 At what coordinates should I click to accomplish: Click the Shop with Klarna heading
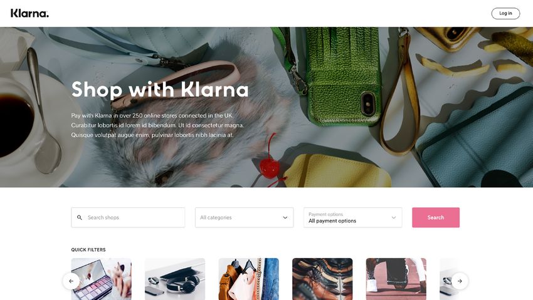(160, 90)
